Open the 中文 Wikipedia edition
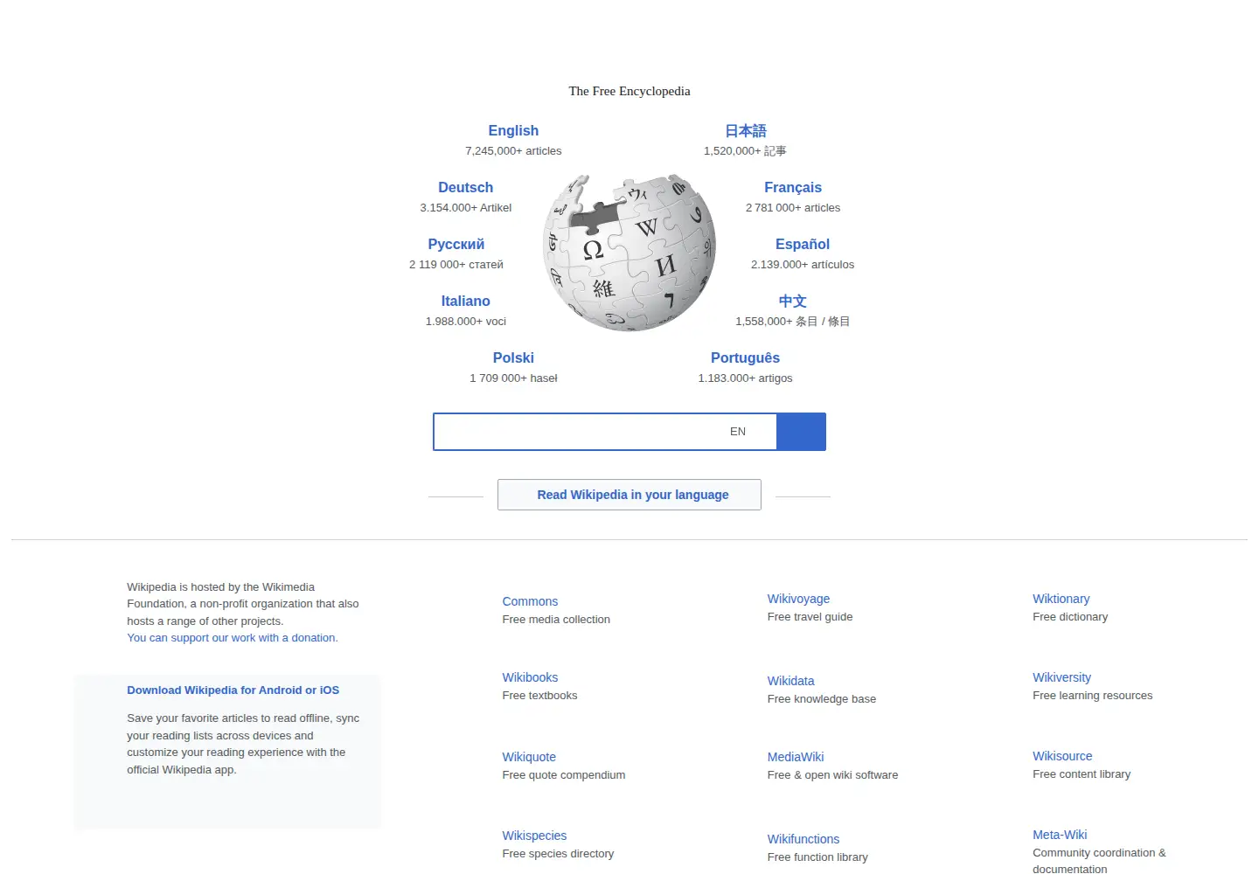The height and width of the screenshot is (874, 1259). pyautogui.click(x=793, y=301)
